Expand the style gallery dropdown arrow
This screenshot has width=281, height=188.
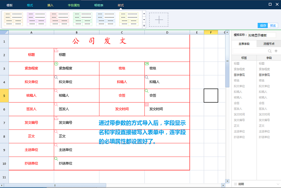click(x=144, y=26)
